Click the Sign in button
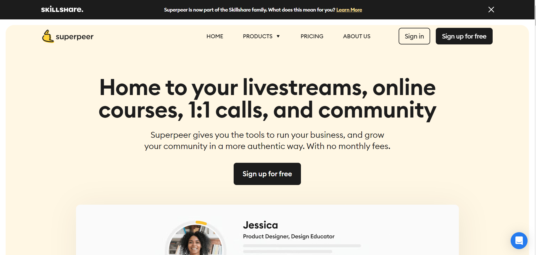 [414, 36]
